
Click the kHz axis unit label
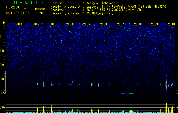(x=3, y=23)
